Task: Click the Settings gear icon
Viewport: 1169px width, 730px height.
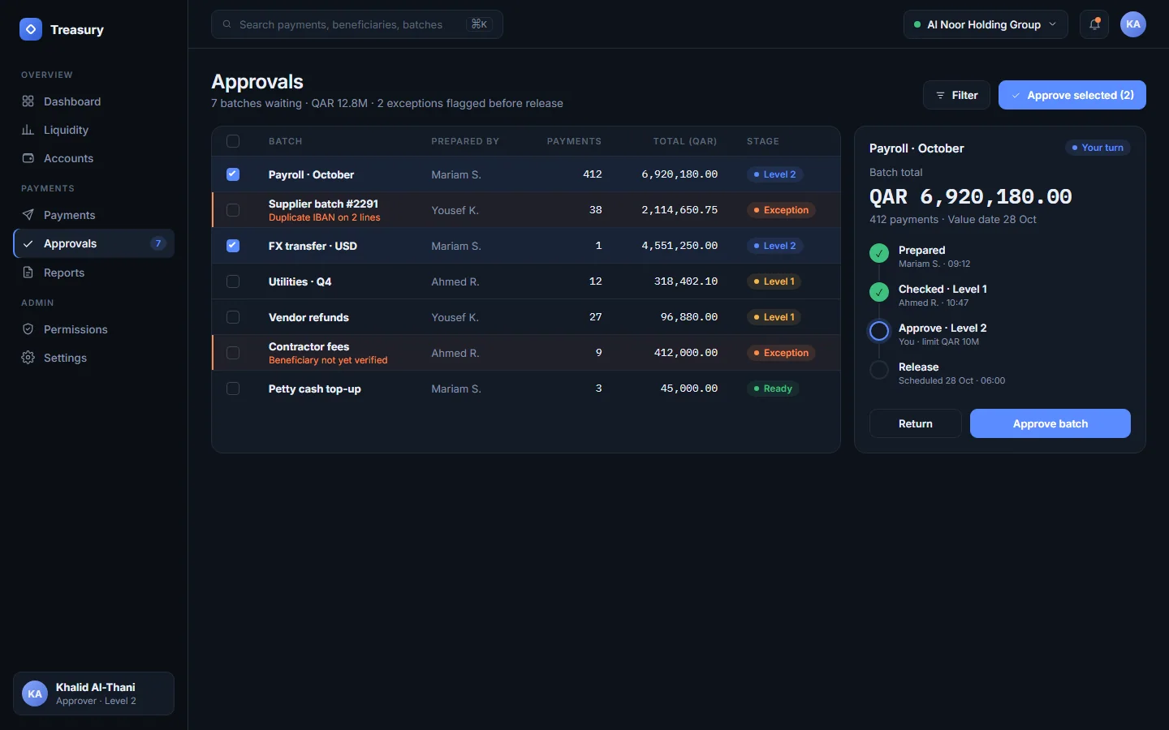Action: 28,358
